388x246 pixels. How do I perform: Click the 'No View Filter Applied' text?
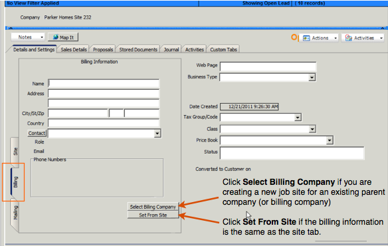pyautogui.click(x=33, y=3)
